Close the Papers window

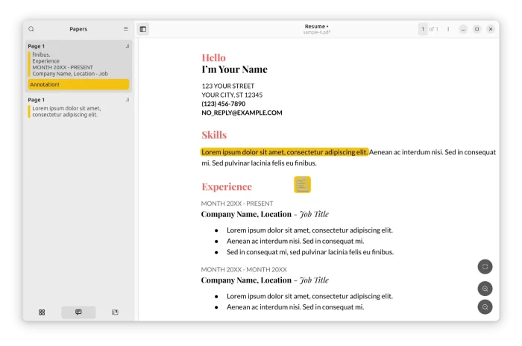[491, 29]
